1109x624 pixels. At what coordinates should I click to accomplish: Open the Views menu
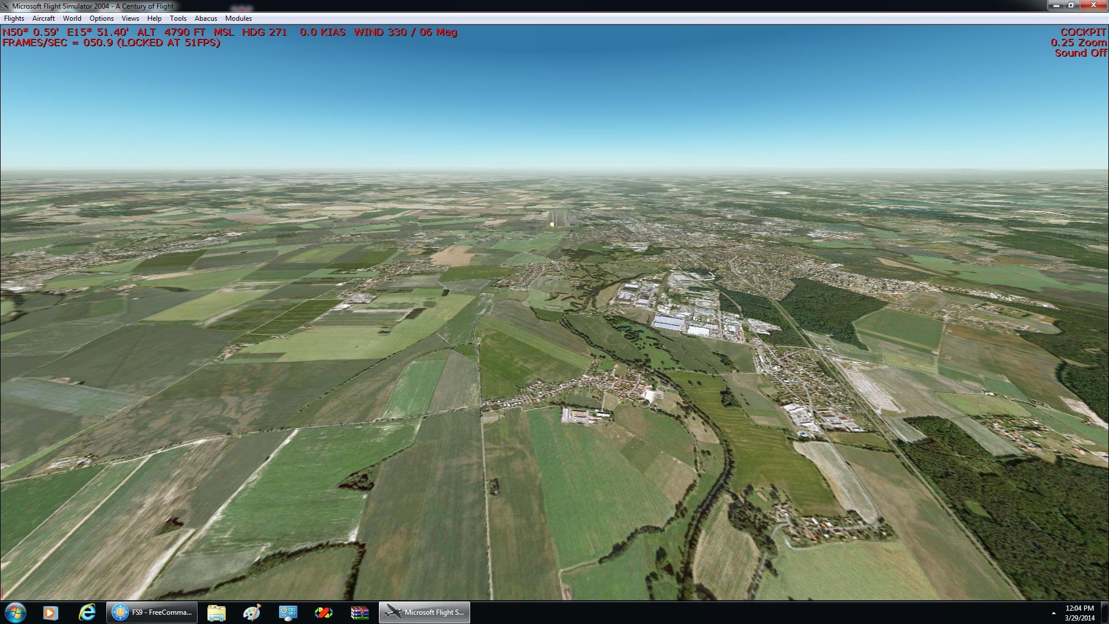click(x=131, y=18)
